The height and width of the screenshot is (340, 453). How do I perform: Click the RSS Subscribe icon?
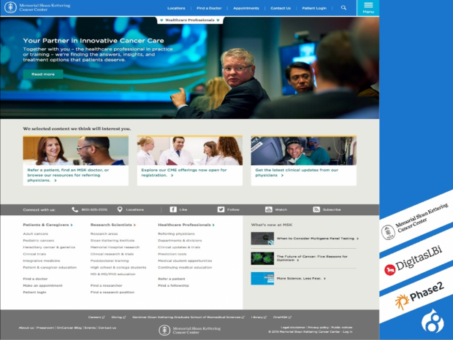(316, 209)
